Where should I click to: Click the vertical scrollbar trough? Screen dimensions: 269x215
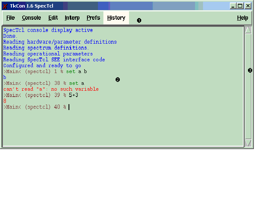(x=248, y=86)
